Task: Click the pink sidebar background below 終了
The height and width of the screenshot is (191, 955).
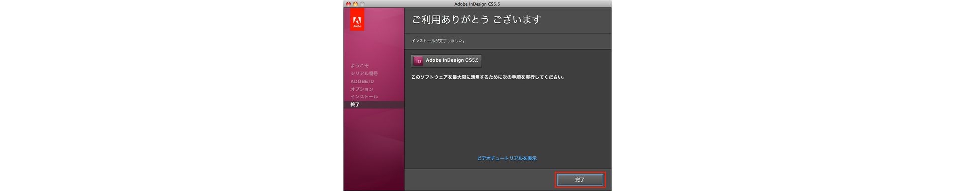Action: coord(374,149)
